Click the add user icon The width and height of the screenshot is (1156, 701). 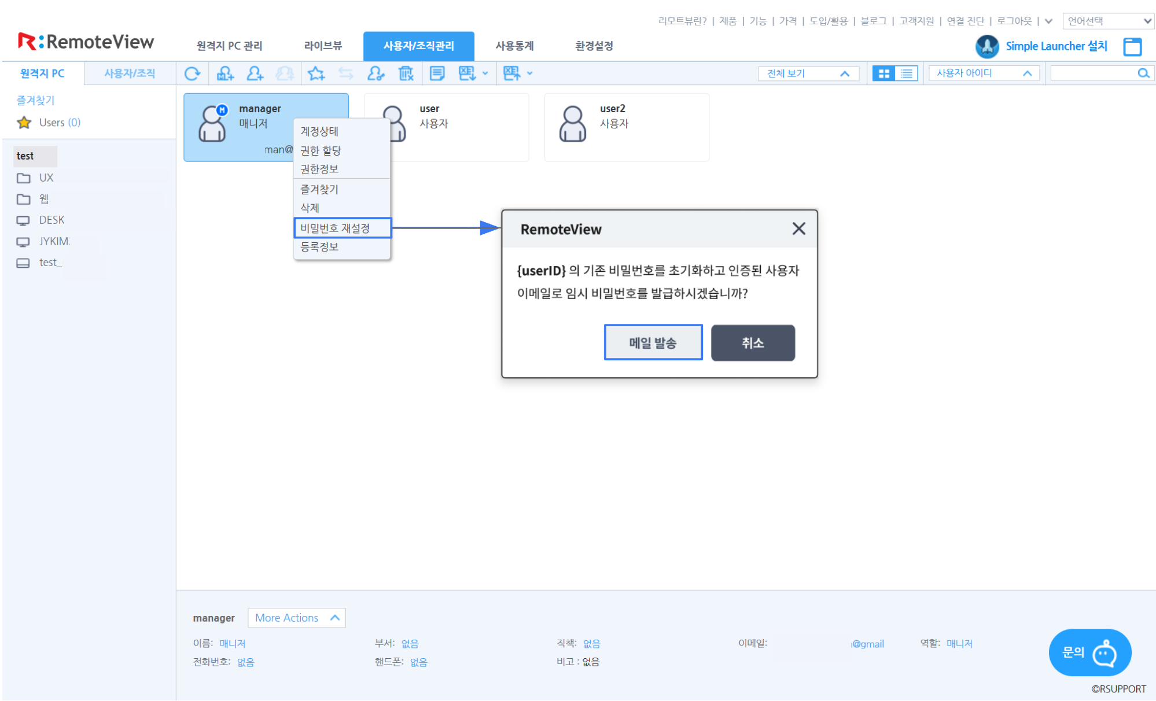pyautogui.click(x=255, y=73)
